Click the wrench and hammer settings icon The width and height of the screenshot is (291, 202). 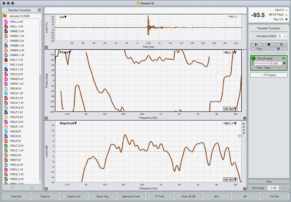278,49
